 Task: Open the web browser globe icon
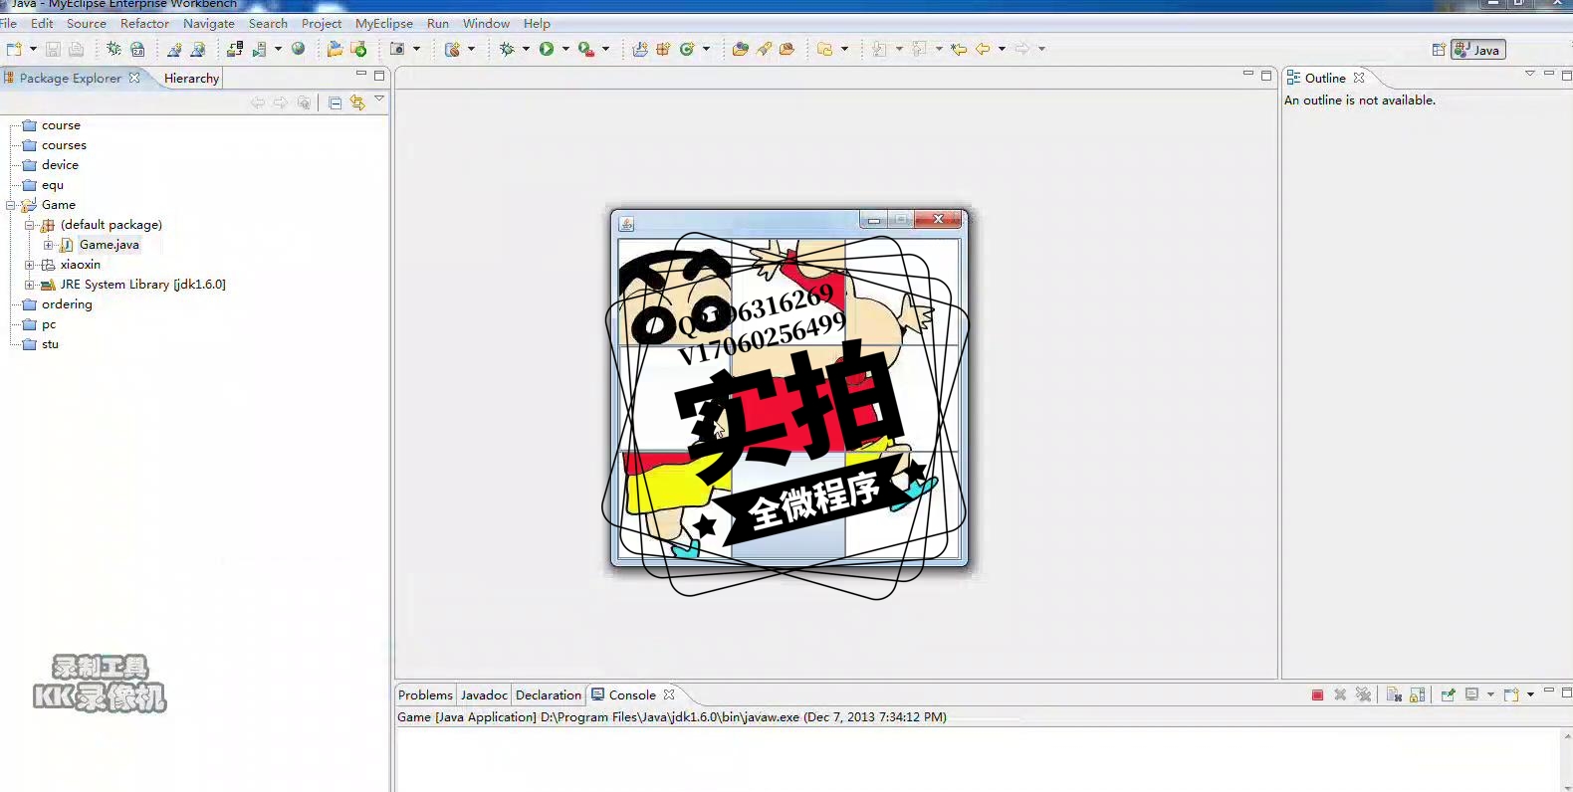(298, 49)
